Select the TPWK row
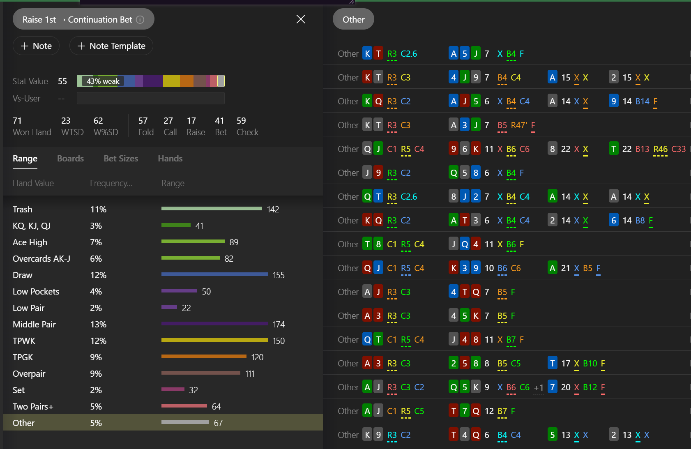 coord(163,341)
